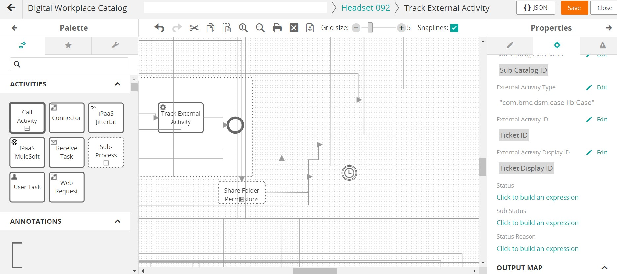
Task: Collapse the ANNOTATIONS section
Action: point(117,221)
